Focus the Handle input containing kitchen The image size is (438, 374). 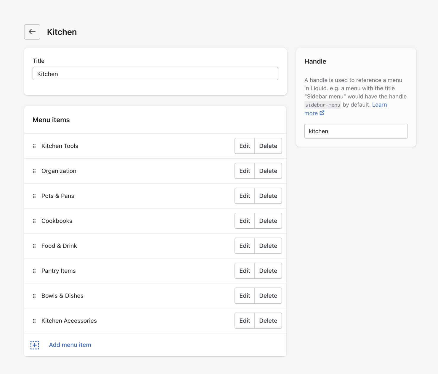(356, 131)
